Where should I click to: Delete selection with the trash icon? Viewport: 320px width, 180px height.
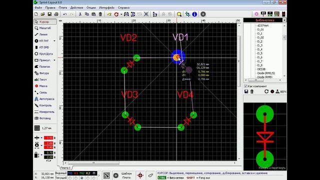100,14
